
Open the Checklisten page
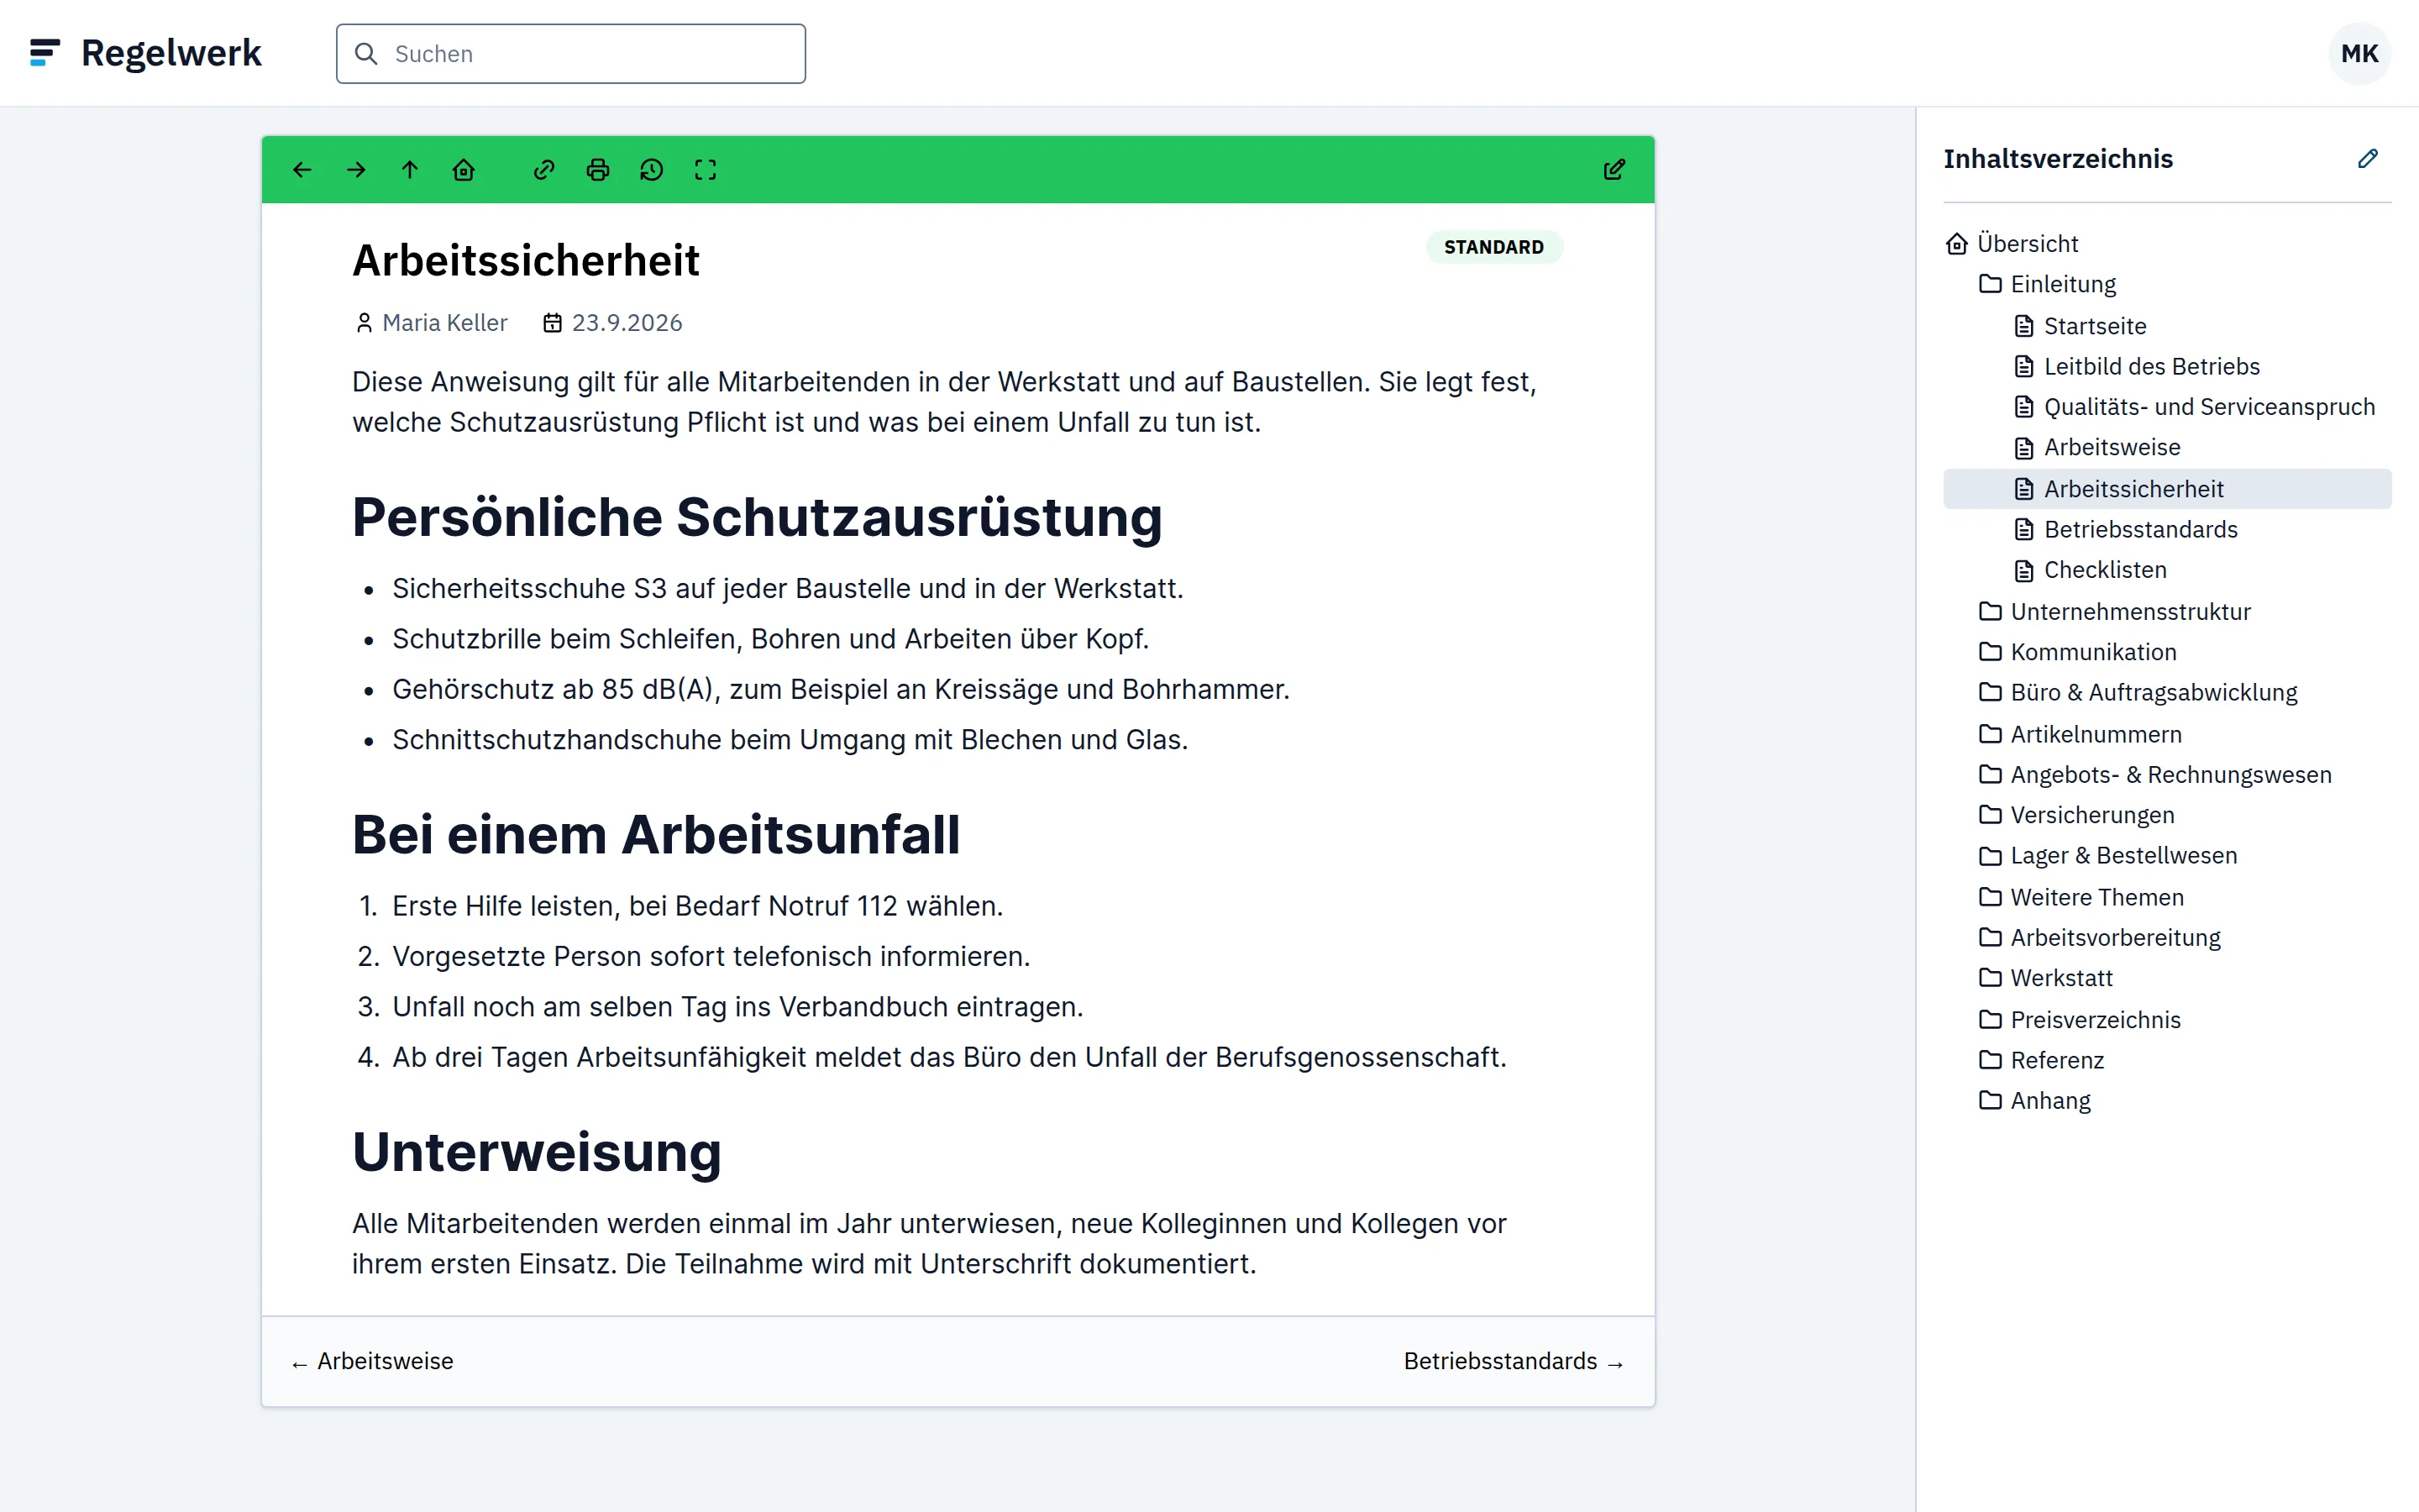(x=2104, y=570)
